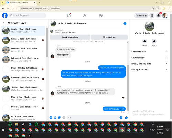
Task: Open the account profile picture menu
Action: 165,16
